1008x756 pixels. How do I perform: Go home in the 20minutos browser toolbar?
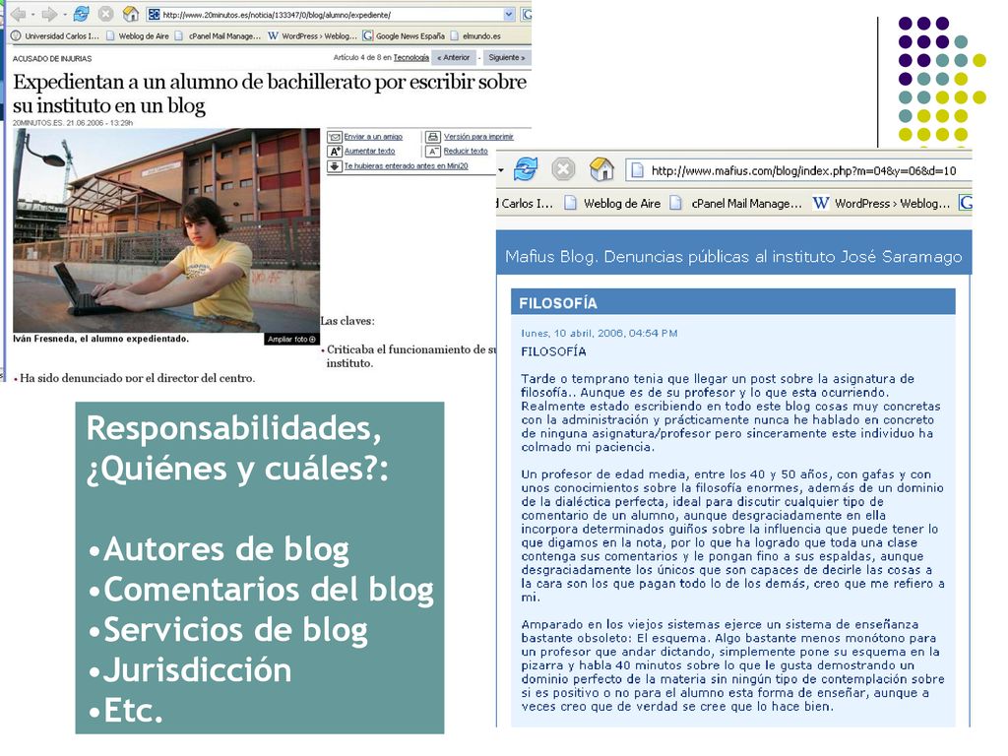pyautogui.click(x=131, y=14)
